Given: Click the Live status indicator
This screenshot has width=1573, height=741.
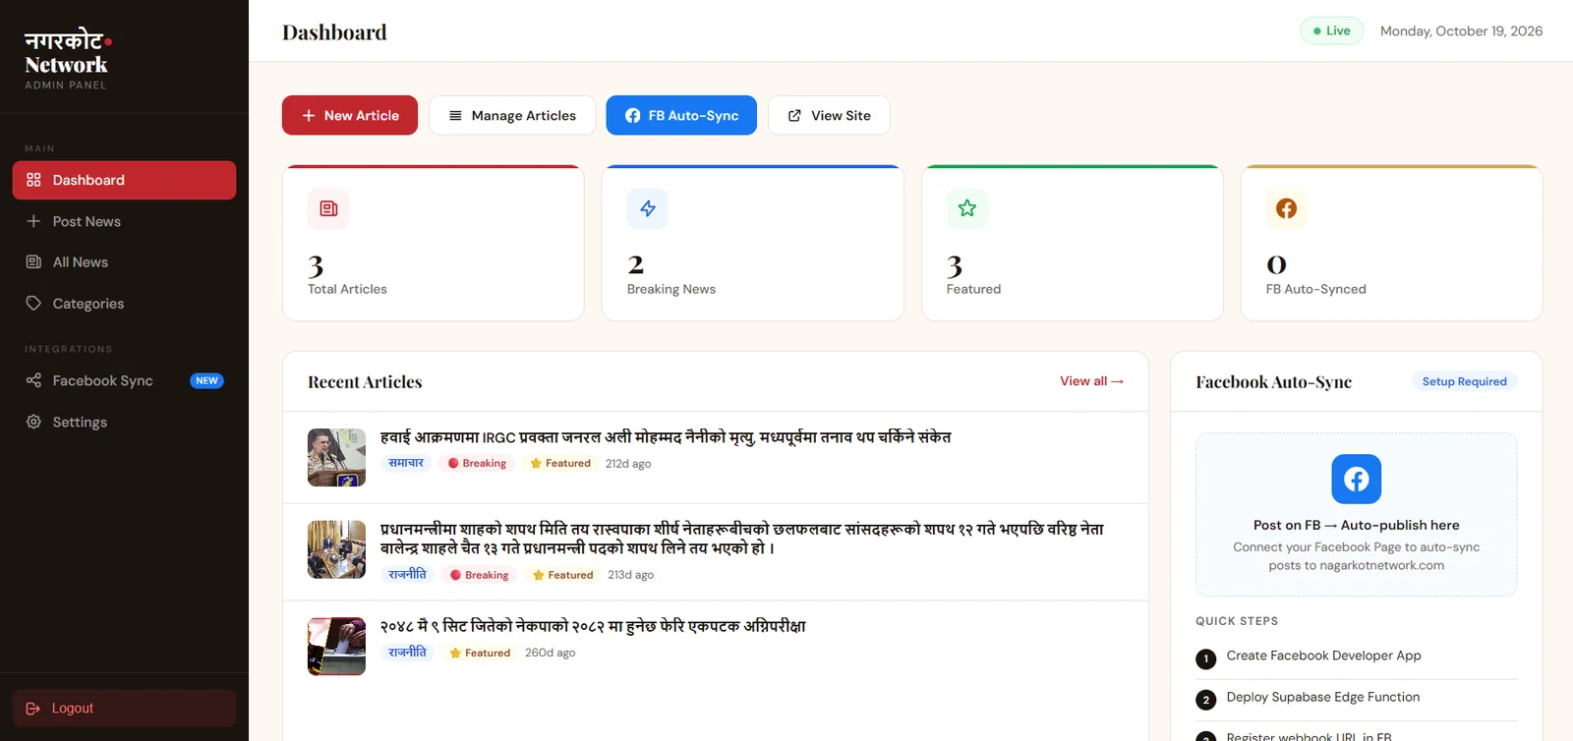Looking at the screenshot, I should pyautogui.click(x=1331, y=30).
